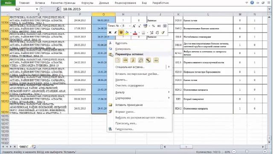
Task: Switch to the Данные ribbon tab
Action: coord(104,3)
